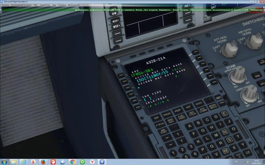Open the Полеты menu

tap(5, 5)
